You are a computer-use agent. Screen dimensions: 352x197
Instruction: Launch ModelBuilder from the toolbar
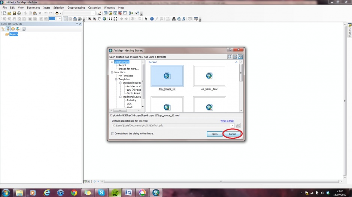(x=131, y=13)
